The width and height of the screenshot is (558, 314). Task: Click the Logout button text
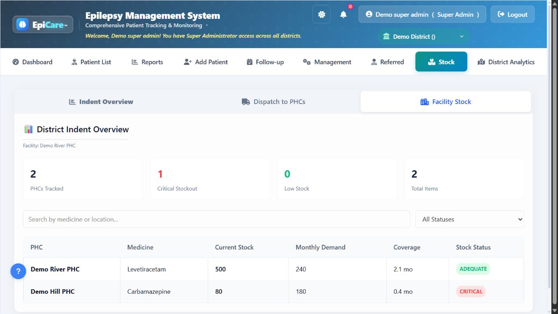[x=517, y=14]
